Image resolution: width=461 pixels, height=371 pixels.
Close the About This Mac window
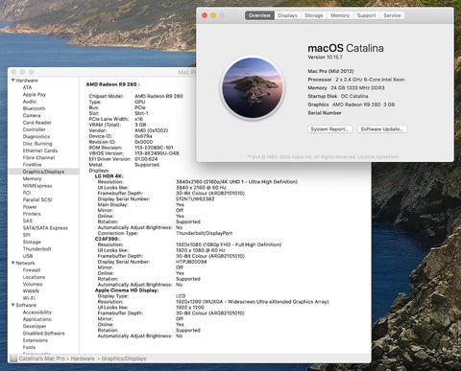tap(205, 15)
